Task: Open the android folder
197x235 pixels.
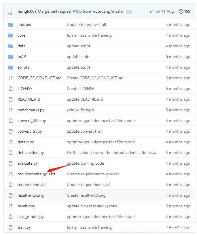Action: 24,25
